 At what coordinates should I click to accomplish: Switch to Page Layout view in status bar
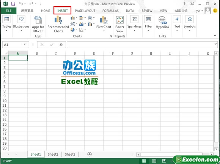click(154, 161)
